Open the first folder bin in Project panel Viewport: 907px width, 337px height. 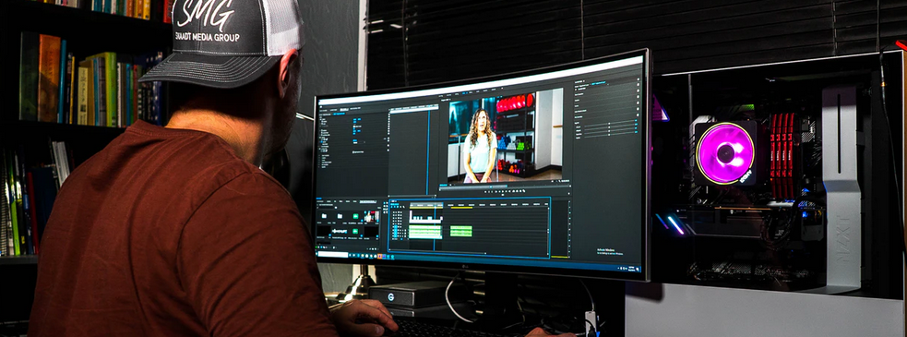point(325,216)
